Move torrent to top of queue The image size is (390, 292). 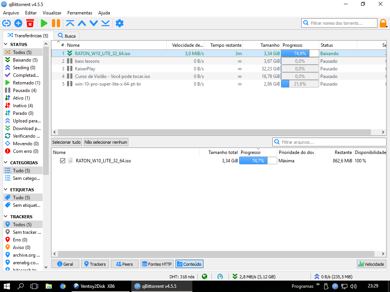click(x=70, y=23)
